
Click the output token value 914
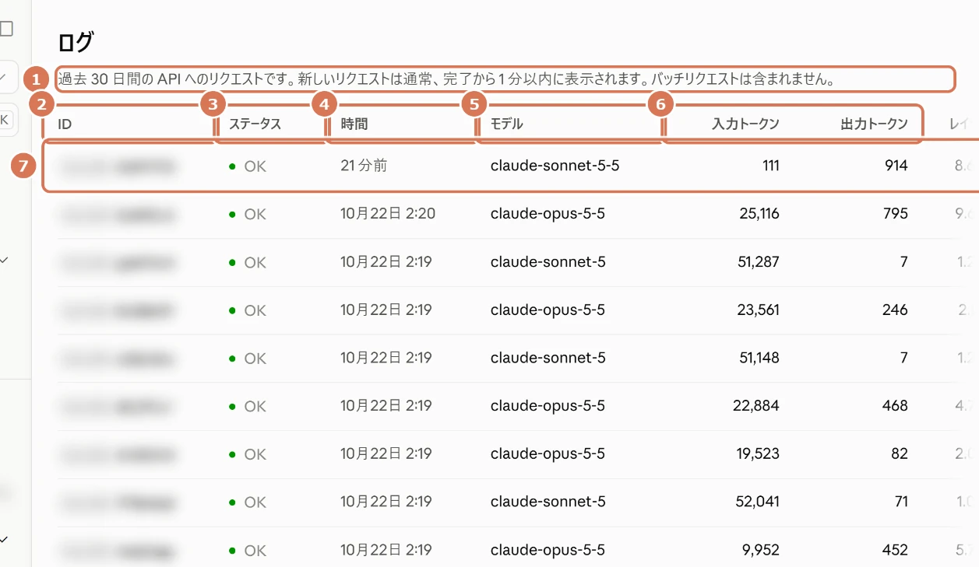(896, 166)
